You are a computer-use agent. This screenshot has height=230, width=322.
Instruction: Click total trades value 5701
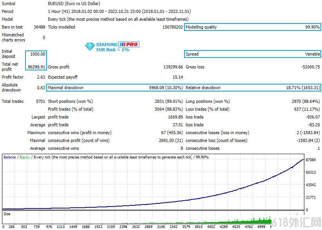click(x=40, y=101)
